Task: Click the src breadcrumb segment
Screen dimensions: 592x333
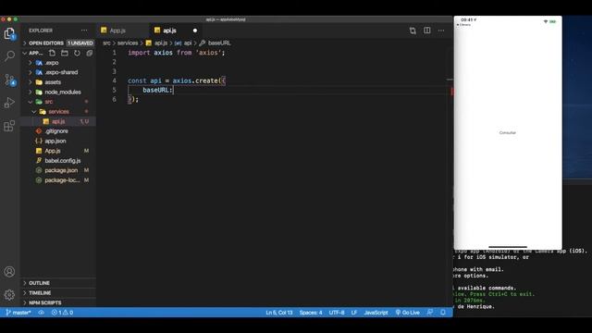Action: [x=107, y=43]
